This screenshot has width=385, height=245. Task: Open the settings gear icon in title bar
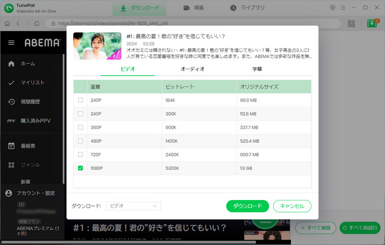pos(332,8)
